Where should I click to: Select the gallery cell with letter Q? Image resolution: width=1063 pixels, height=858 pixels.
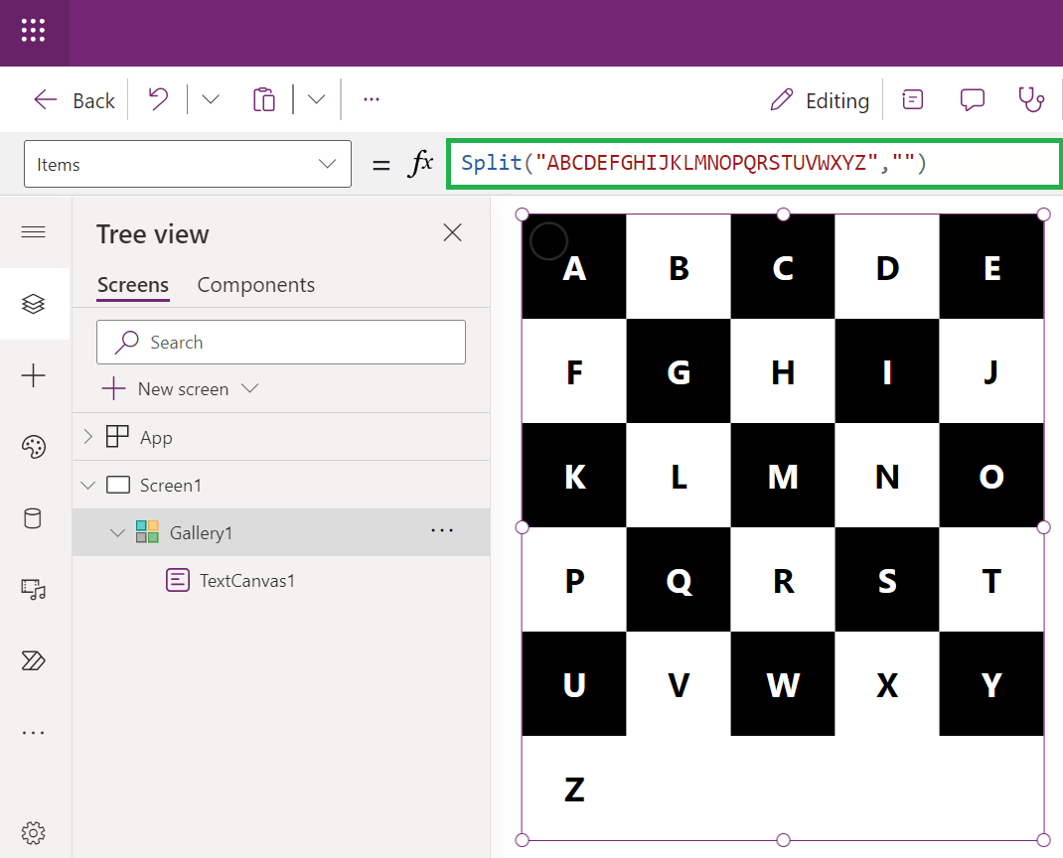[679, 580]
